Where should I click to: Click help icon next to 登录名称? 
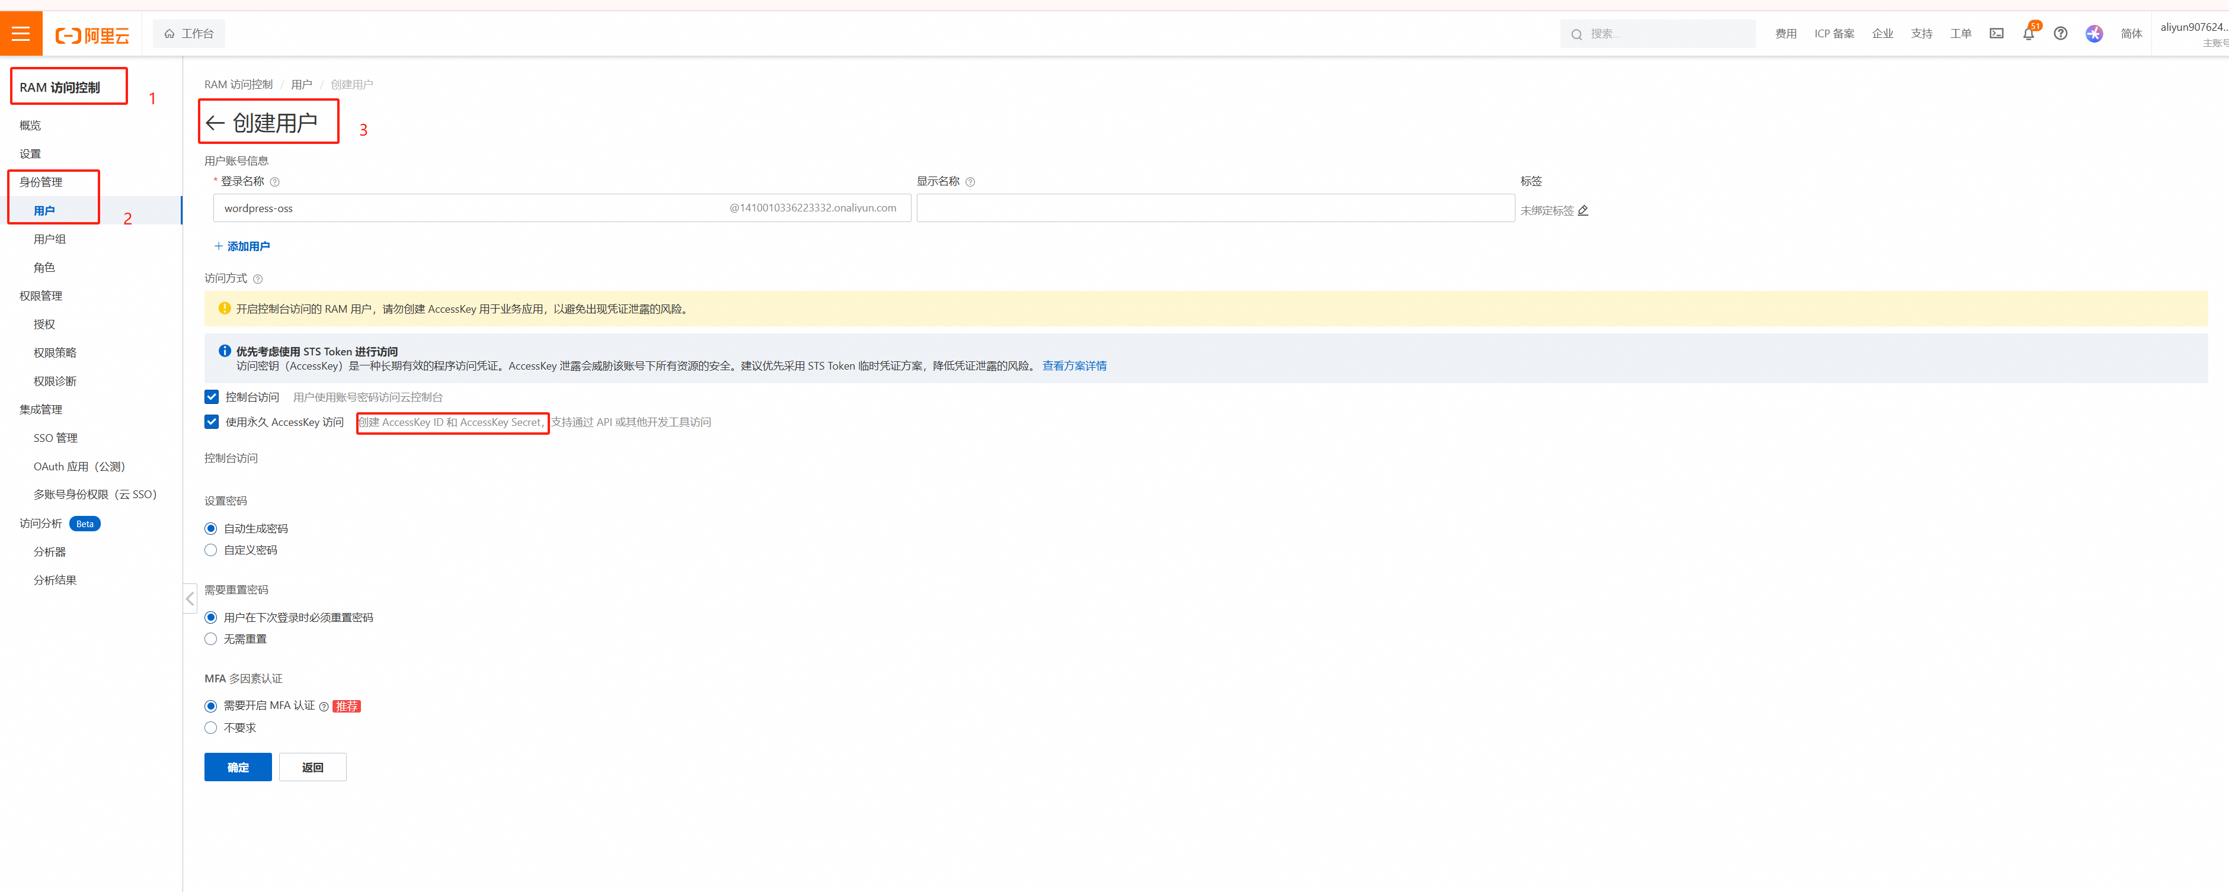click(x=274, y=182)
